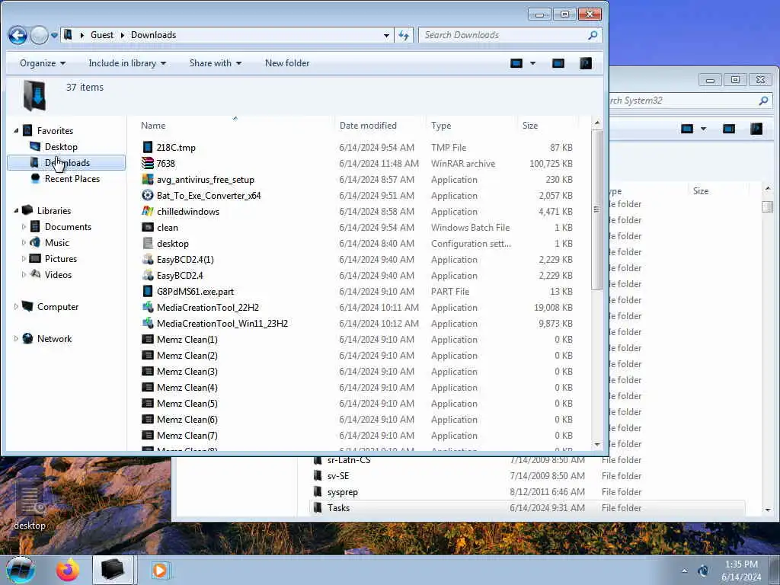Screen dimensions: 780x585
Task: Click Guest in the address breadcrumb
Action: (102, 35)
